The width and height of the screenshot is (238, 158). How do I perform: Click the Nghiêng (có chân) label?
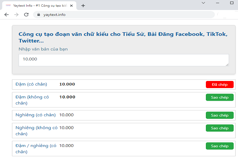point(36,115)
